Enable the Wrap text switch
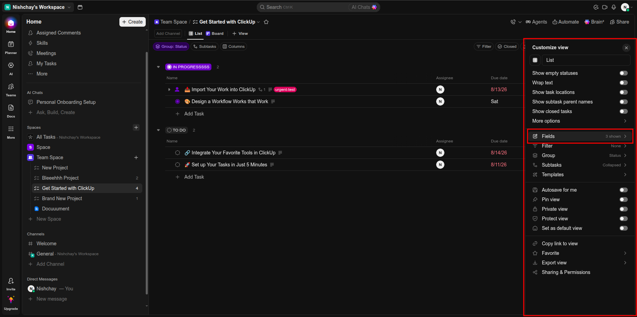Image resolution: width=637 pixels, height=317 pixels. (624, 83)
